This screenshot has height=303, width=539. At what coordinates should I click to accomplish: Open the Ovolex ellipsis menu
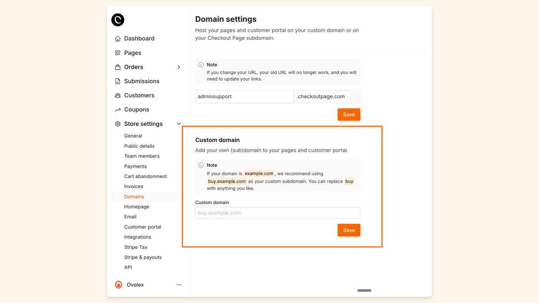[179, 284]
